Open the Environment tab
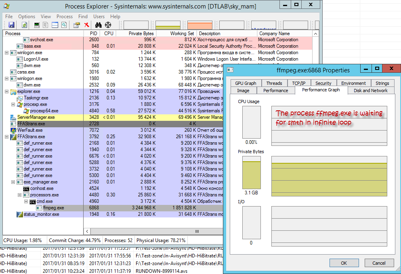 click(x=353, y=83)
